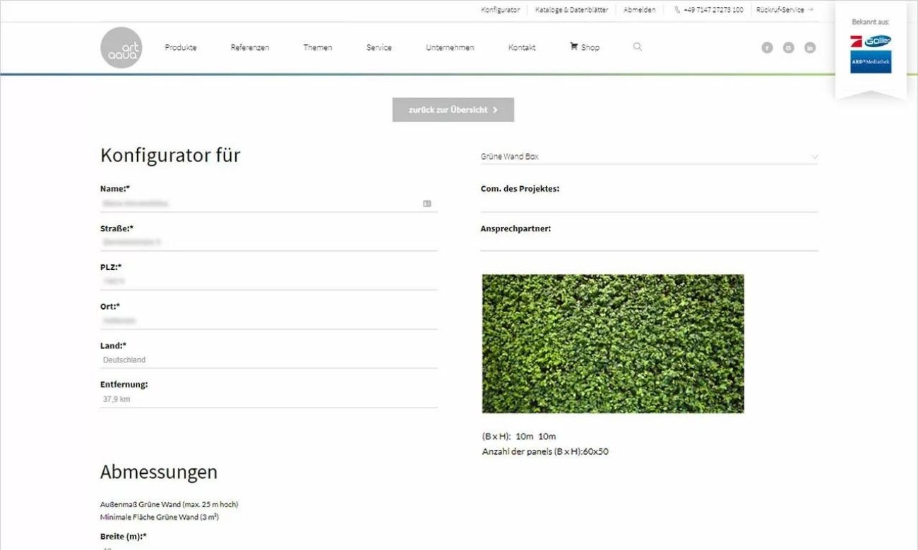Open the Instagram social icon
The width and height of the screenshot is (918, 550).
coord(788,47)
